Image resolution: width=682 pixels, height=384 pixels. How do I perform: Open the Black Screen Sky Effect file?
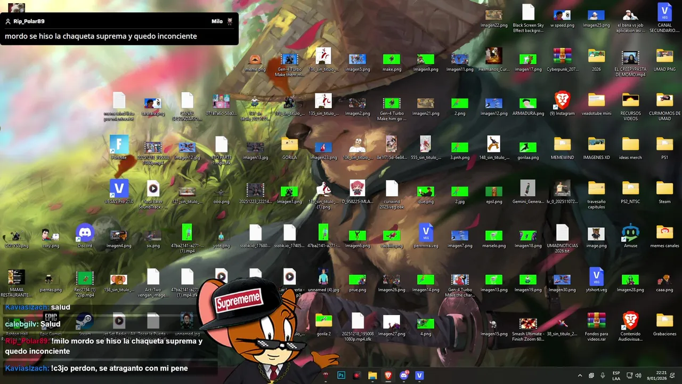528,18
